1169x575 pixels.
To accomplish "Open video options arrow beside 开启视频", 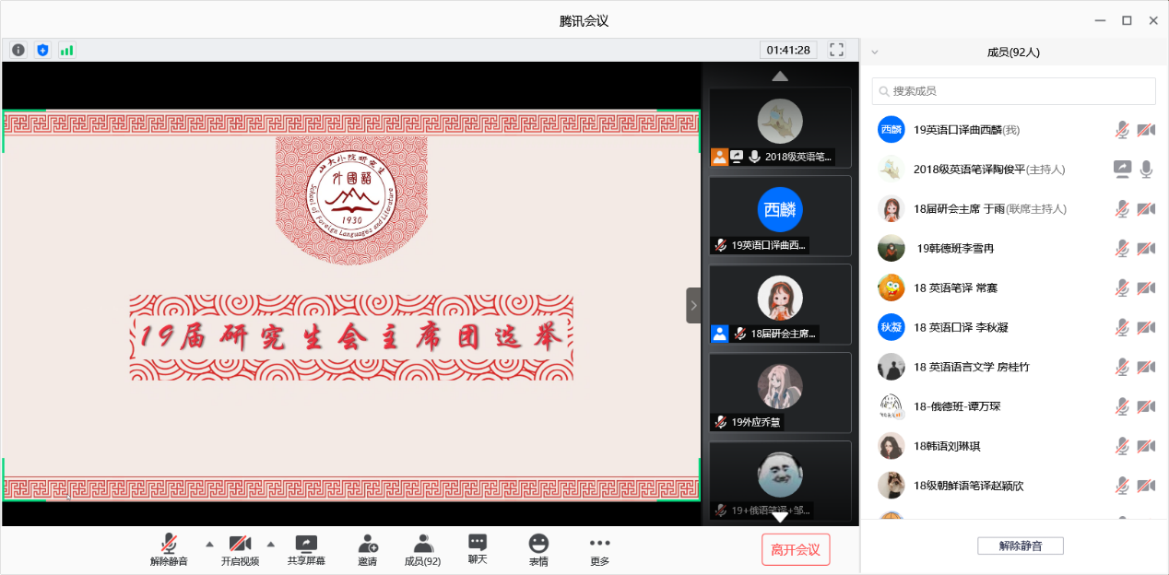I will click(271, 543).
